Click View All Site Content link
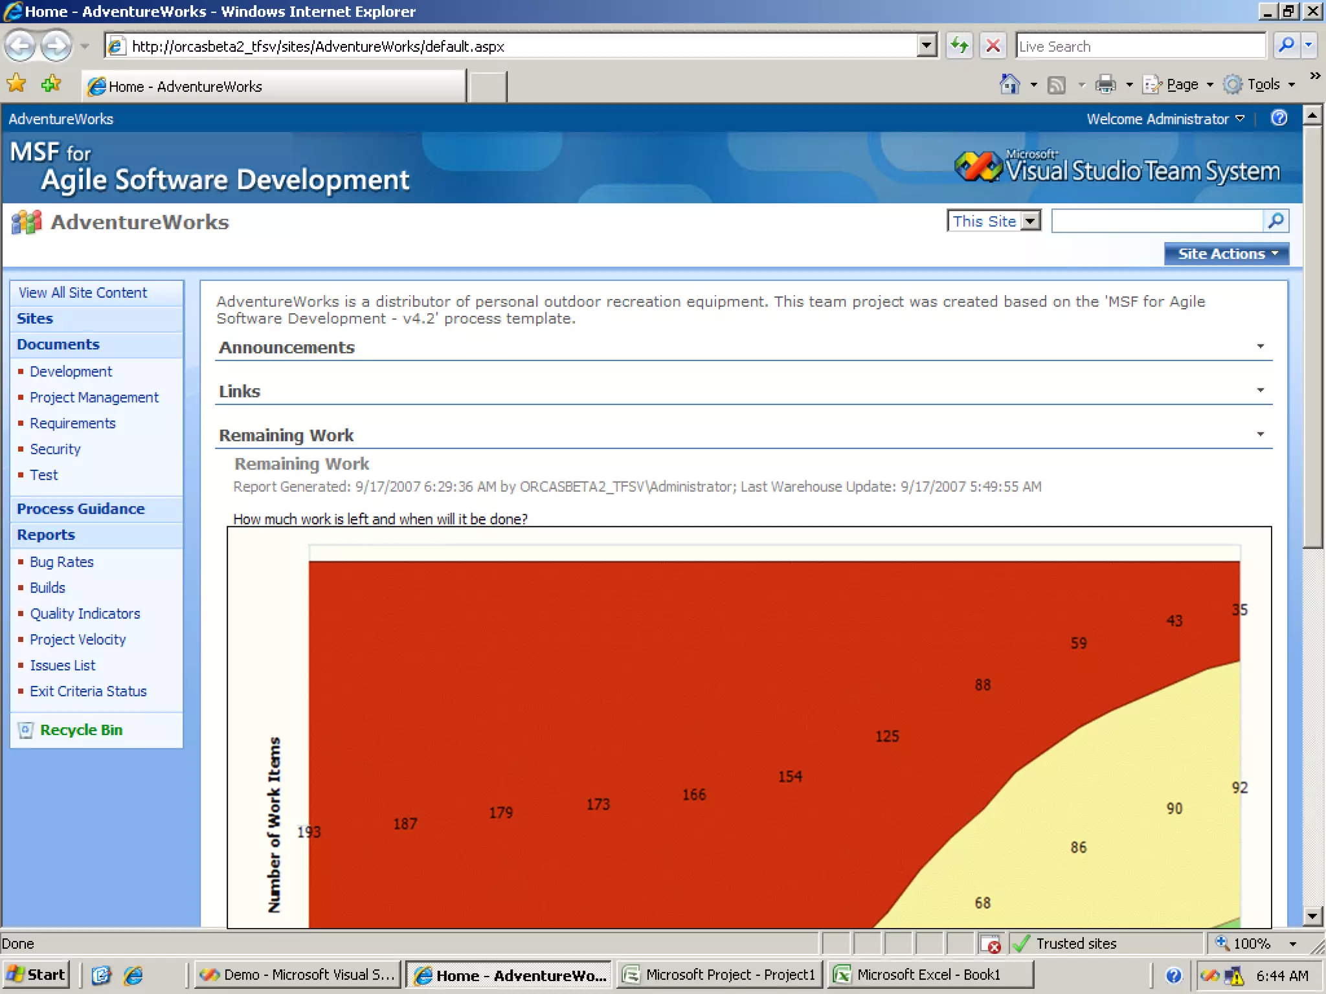 coord(83,293)
